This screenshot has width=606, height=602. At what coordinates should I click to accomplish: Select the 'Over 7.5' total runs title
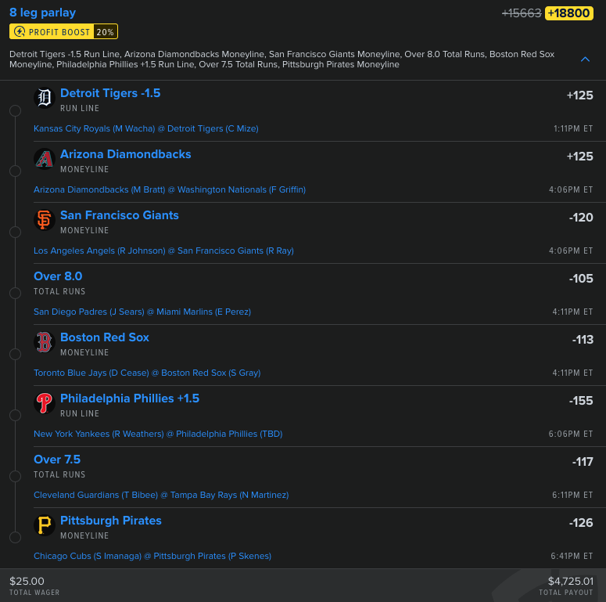coord(57,460)
